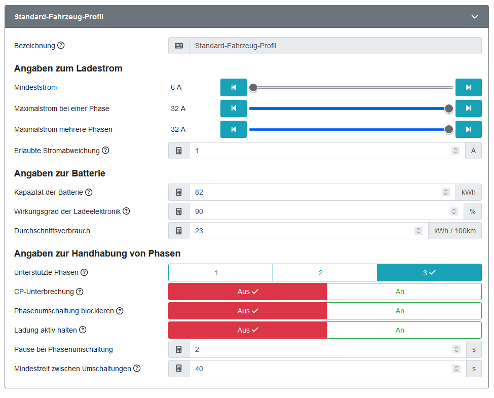The image size is (494, 398).
Task: Click skip-forward button for Maximalstrom mehrere Phasen
Action: pyautogui.click(x=468, y=129)
